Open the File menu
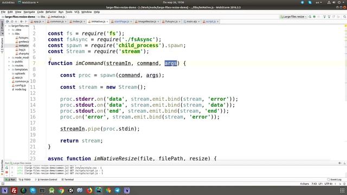Screen dimensions: 347x195 coord(3,12)
